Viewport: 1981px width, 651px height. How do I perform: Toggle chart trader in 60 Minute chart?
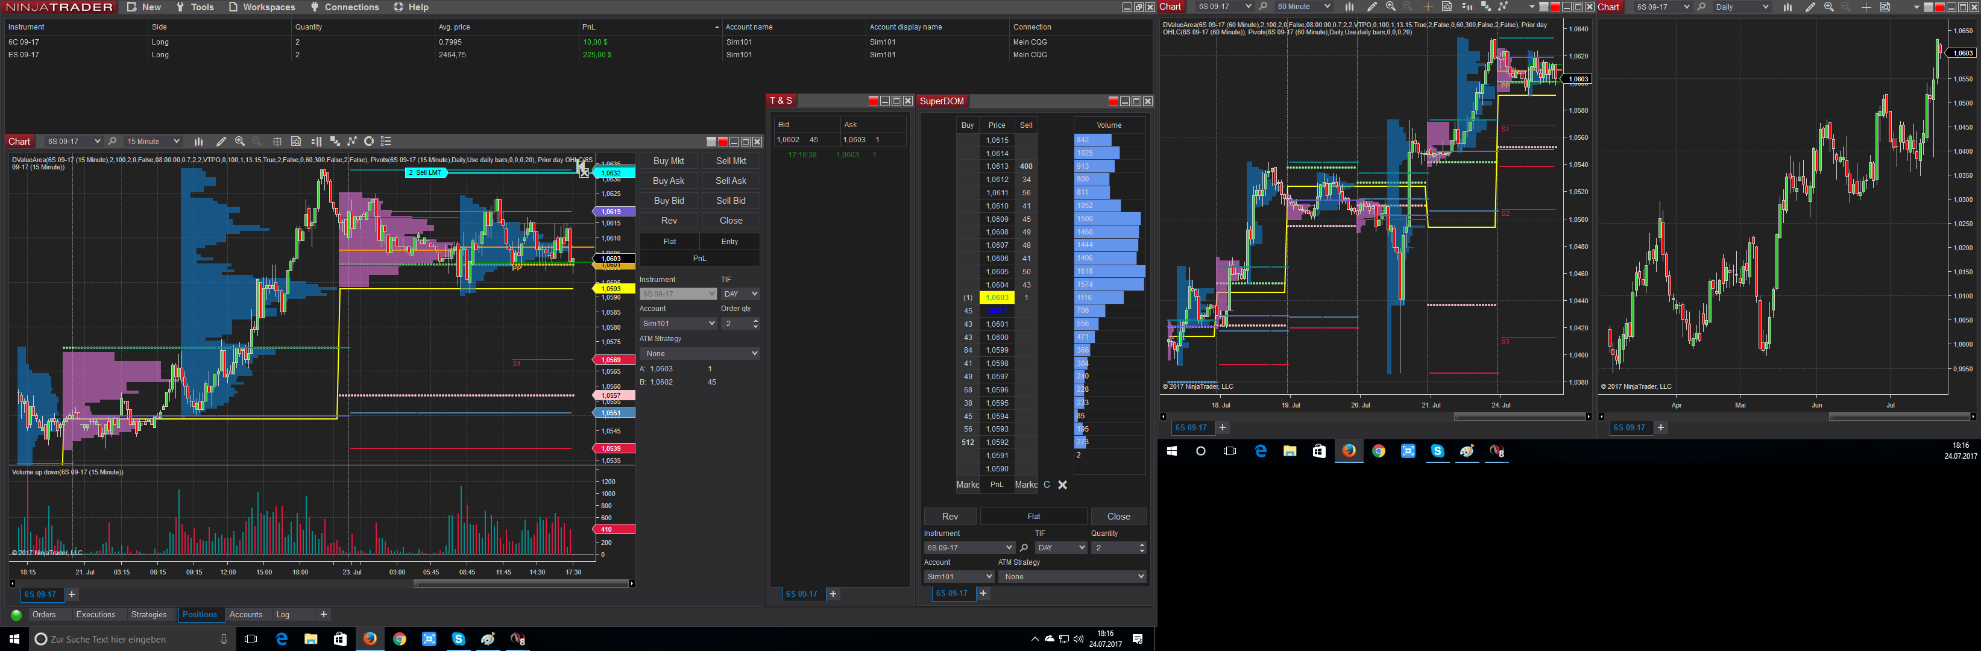(1467, 7)
